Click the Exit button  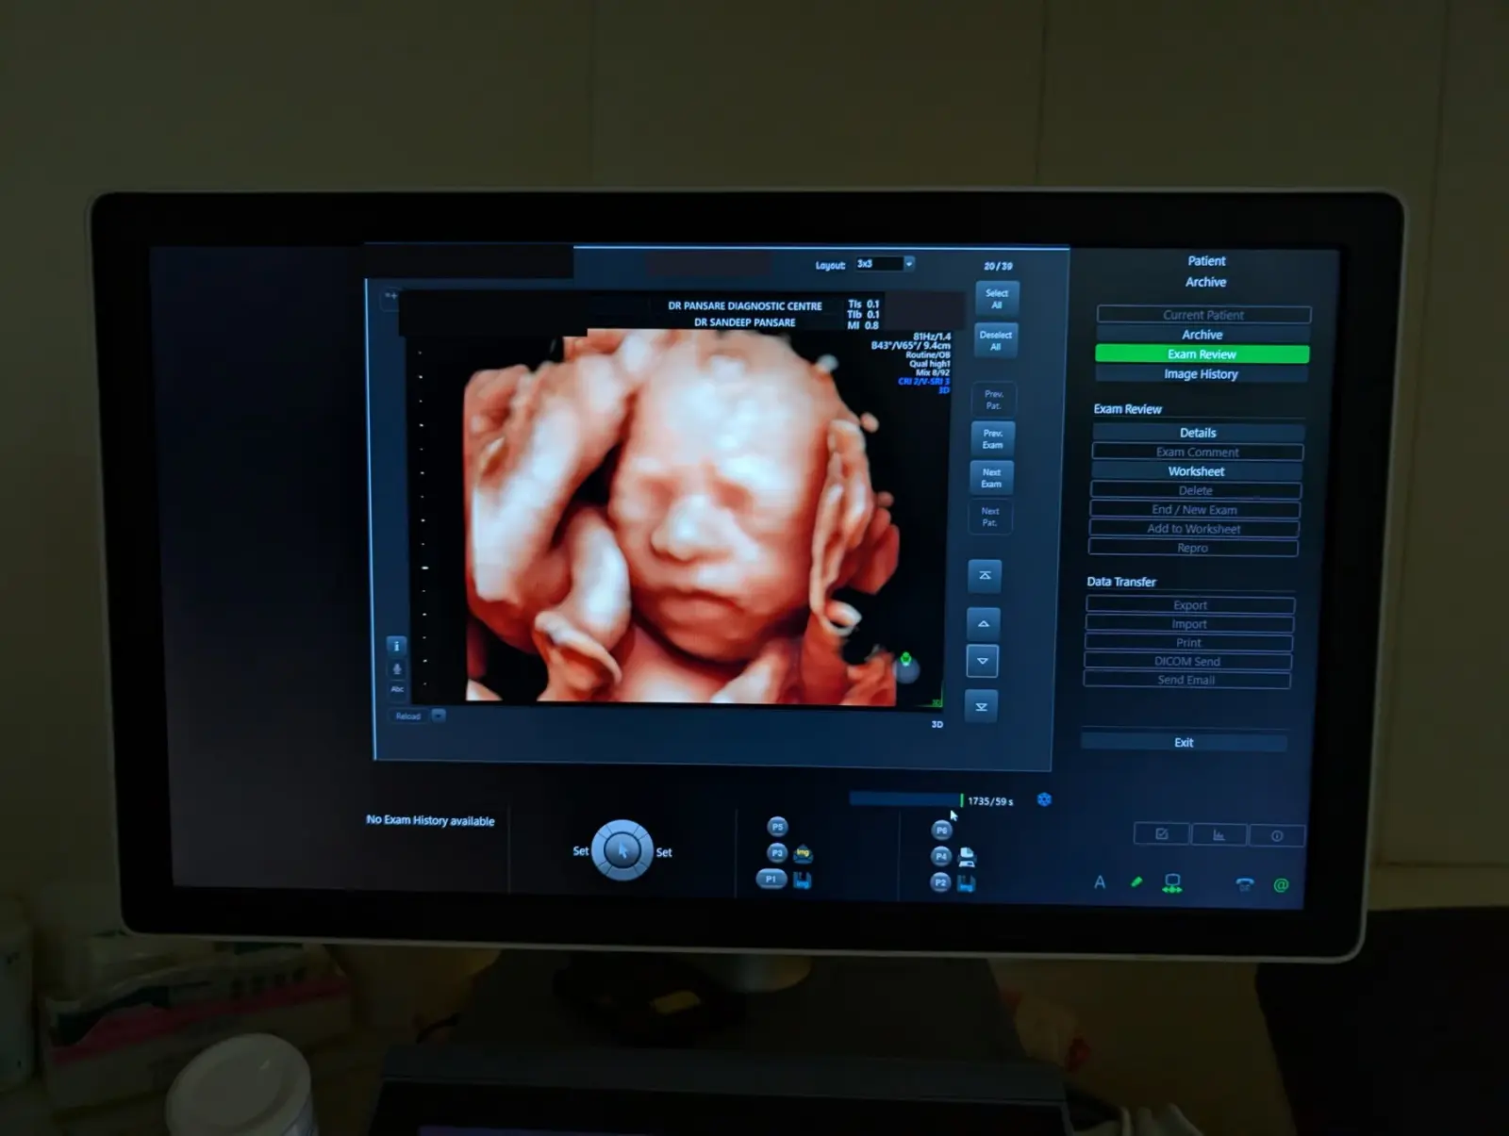click(1184, 743)
